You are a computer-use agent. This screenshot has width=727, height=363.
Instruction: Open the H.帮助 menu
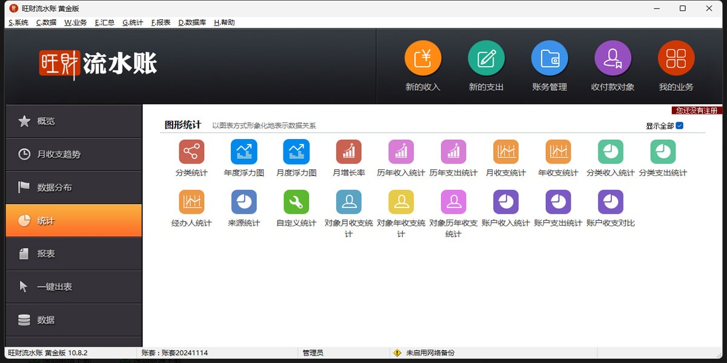click(224, 22)
